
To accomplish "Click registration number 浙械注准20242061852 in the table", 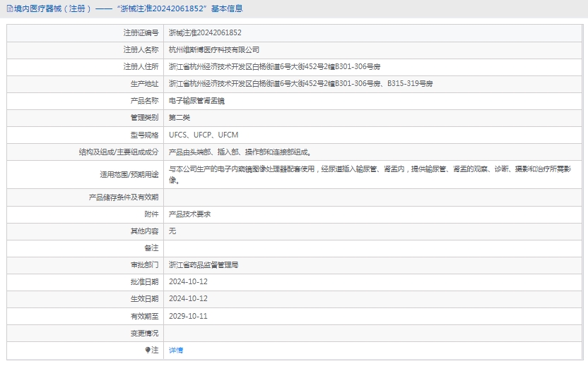I will click(x=205, y=32).
